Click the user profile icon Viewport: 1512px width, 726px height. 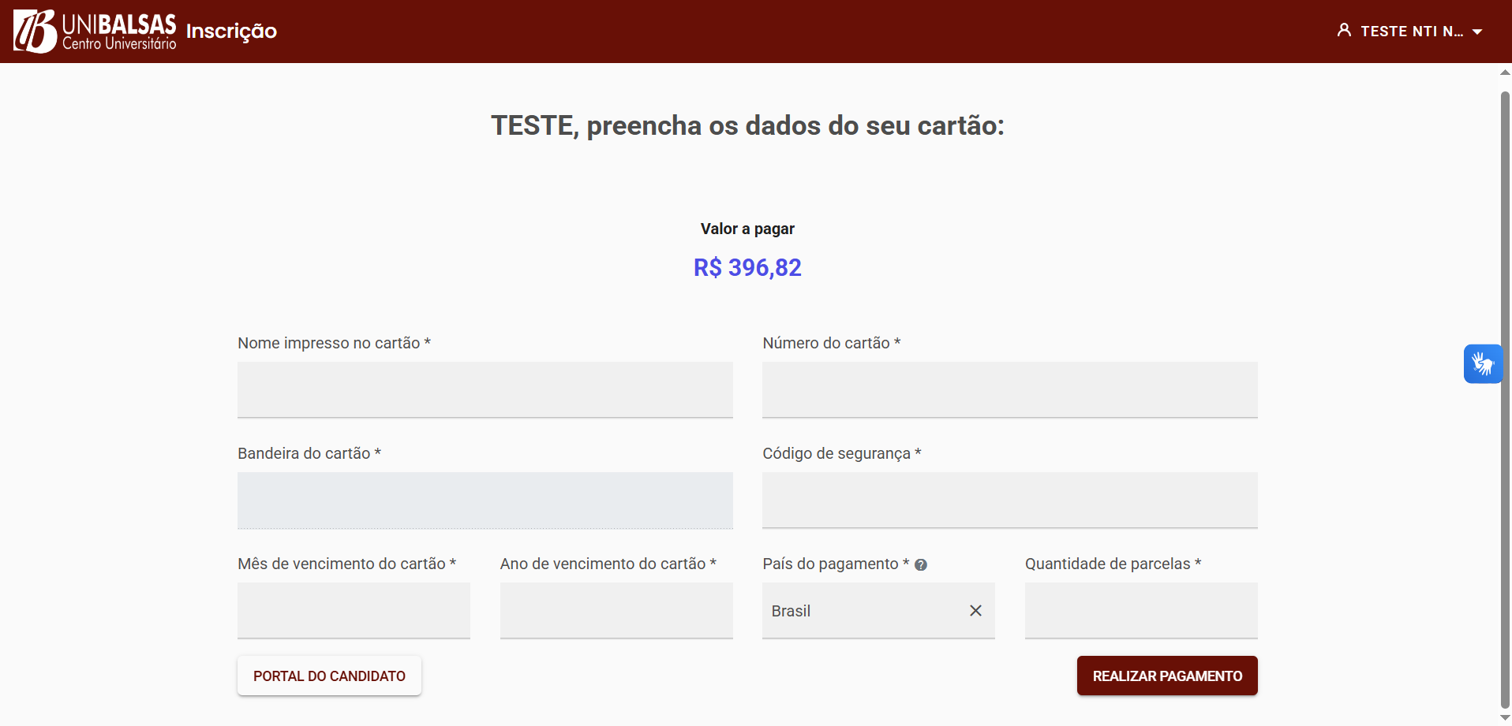(x=1344, y=31)
